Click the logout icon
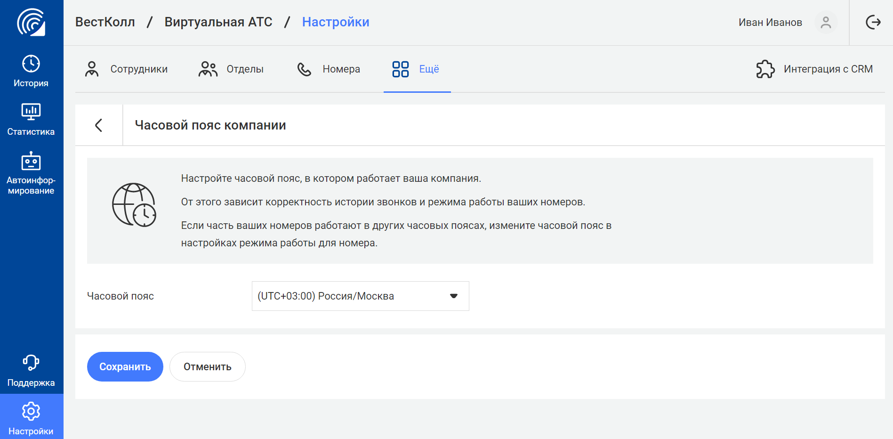893x439 pixels. click(x=873, y=22)
